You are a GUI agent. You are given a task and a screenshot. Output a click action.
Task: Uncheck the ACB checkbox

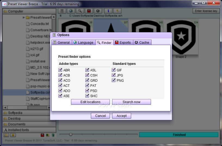coord(60,75)
